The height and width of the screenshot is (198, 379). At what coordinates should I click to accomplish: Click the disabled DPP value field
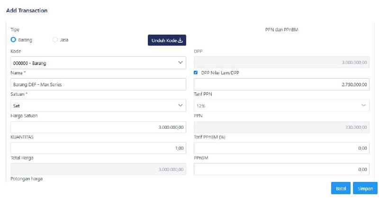coord(281,63)
